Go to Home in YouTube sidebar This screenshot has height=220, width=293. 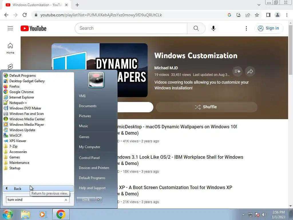click(10, 48)
